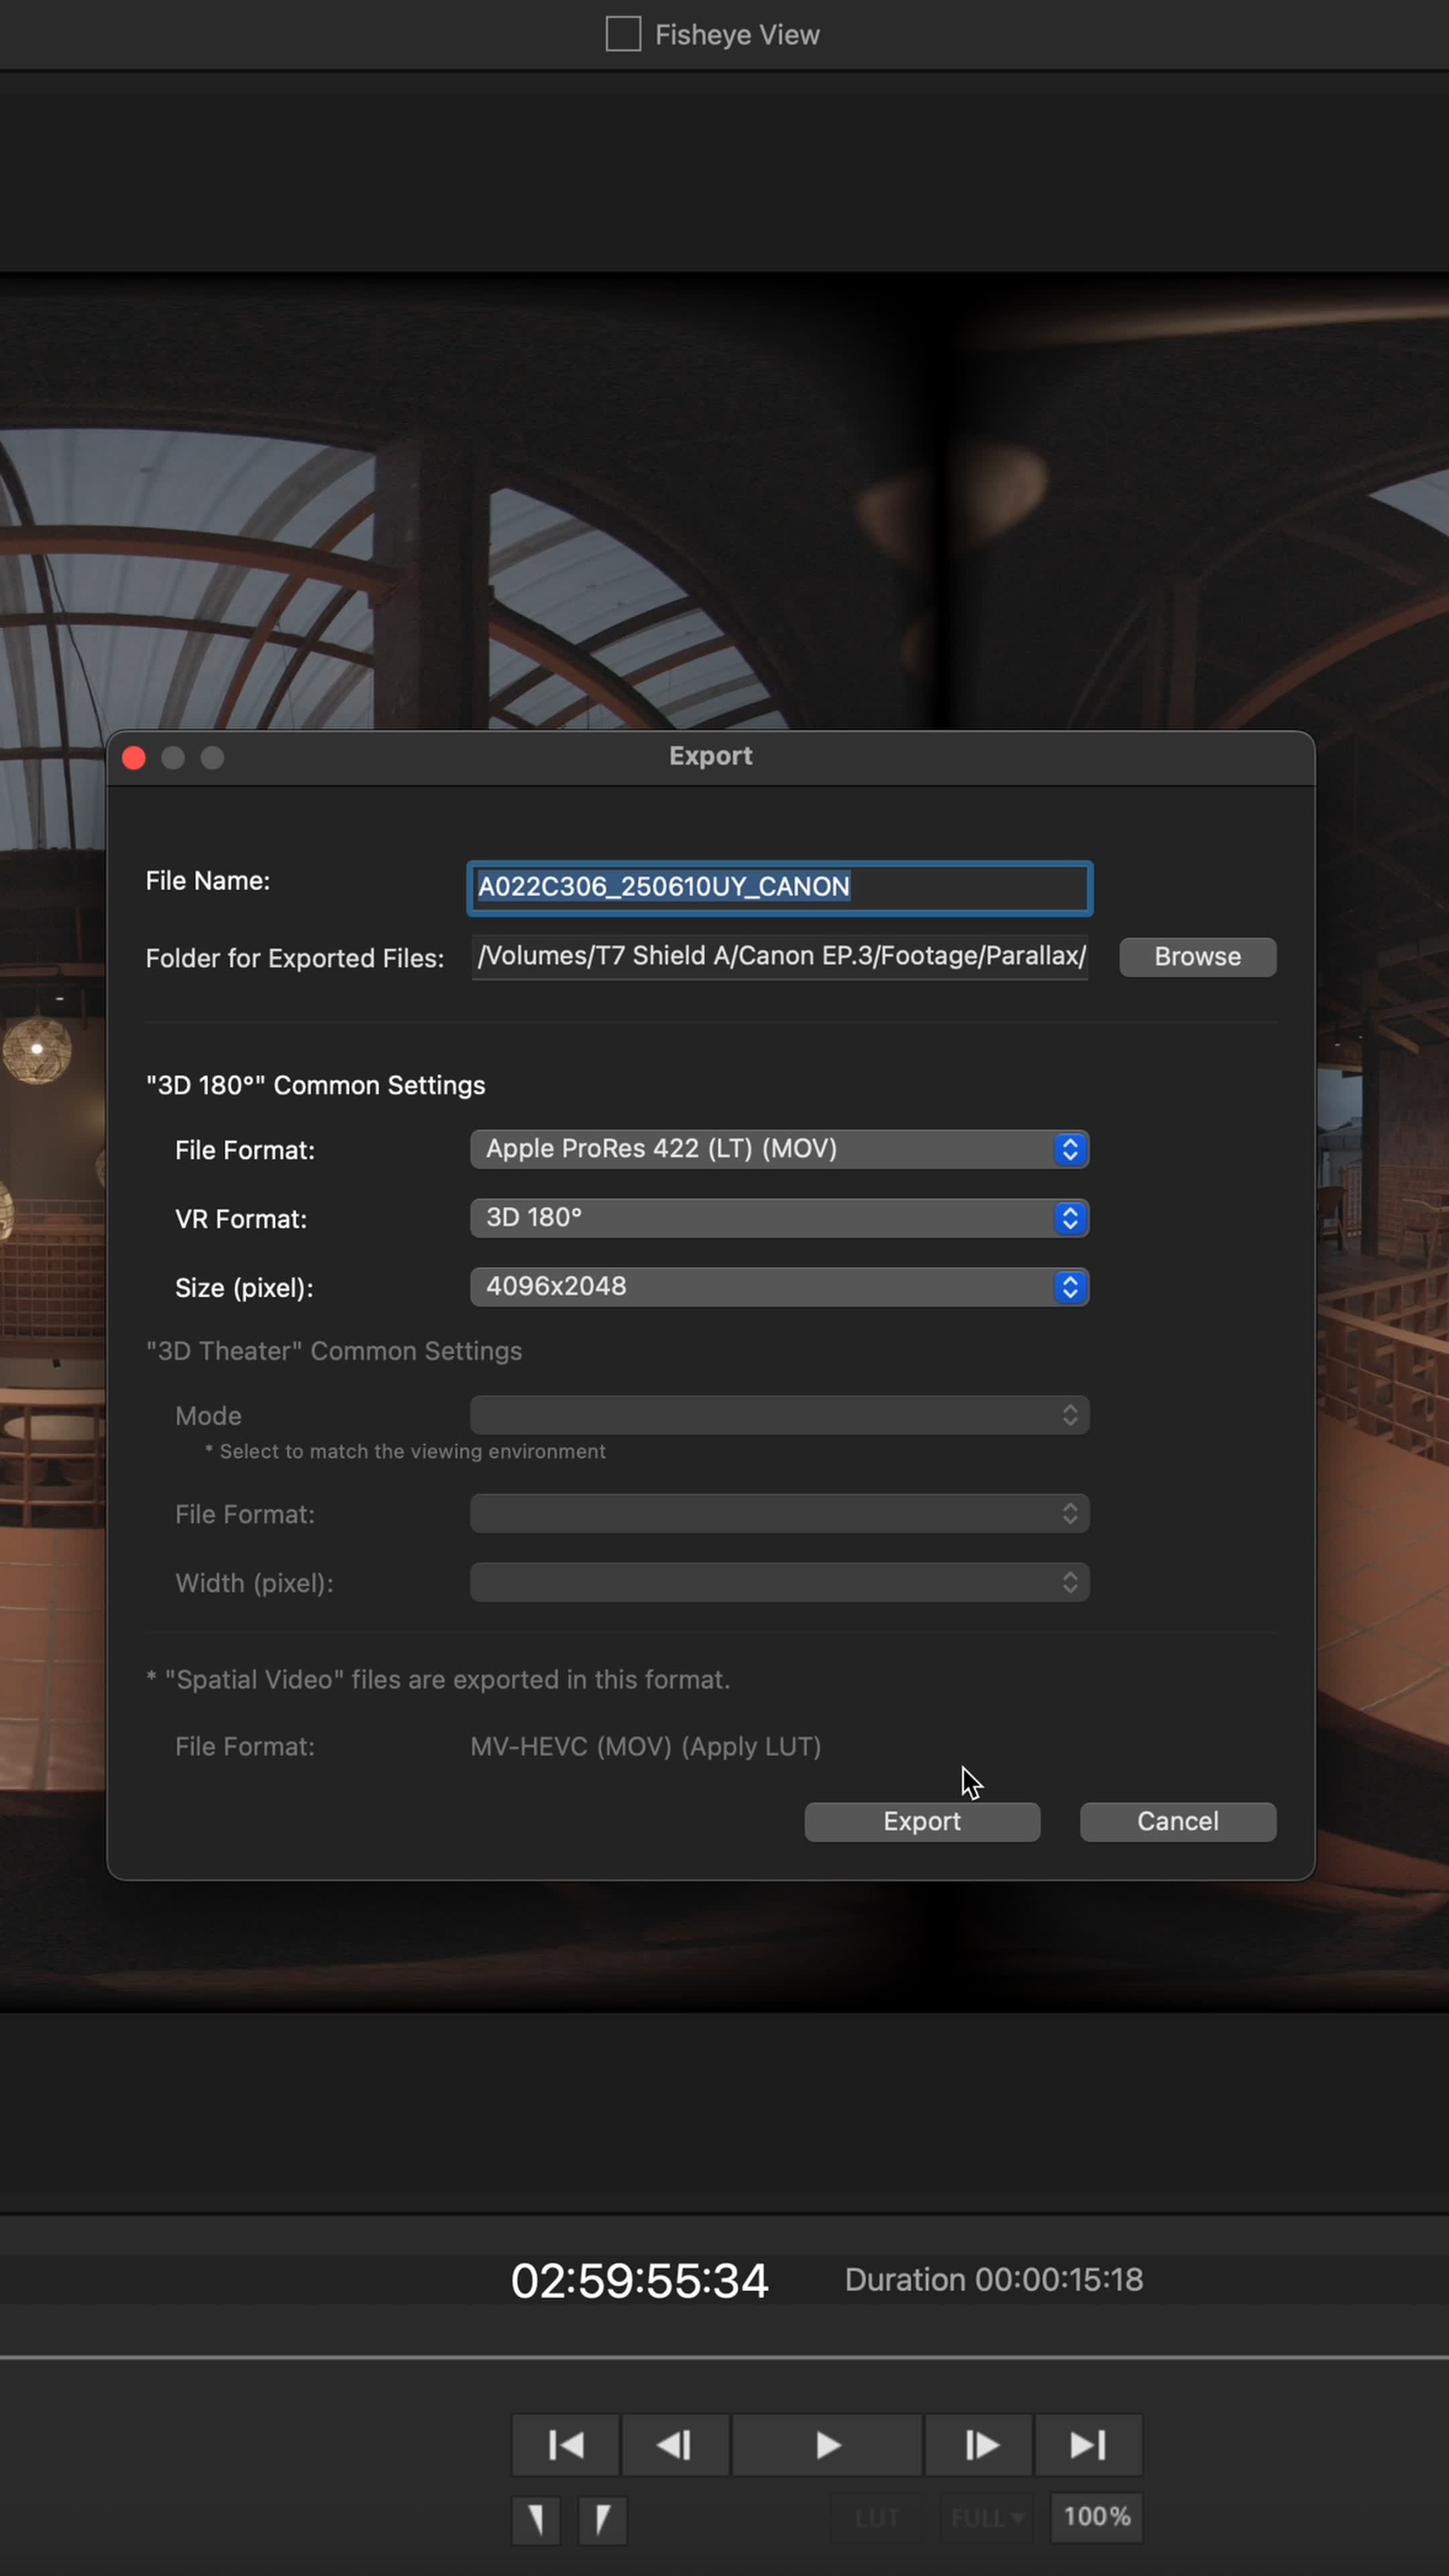Step back one frame
The image size is (1449, 2576).
pyautogui.click(x=675, y=2445)
